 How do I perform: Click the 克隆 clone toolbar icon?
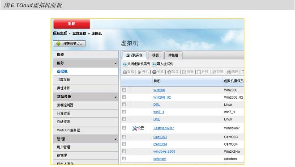[x=214, y=72]
